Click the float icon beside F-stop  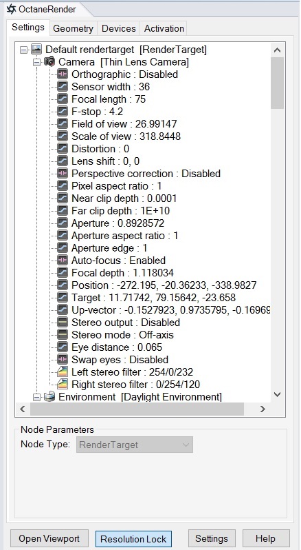[x=63, y=111]
